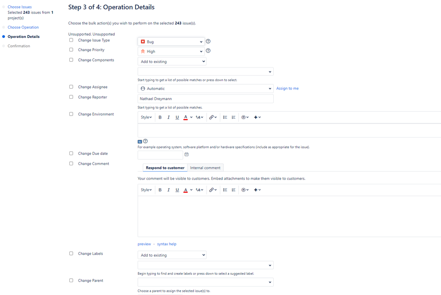This screenshot has height=295, width=441.
Task: Insert bullet list in Environment editor
Action: click(225, 117)
